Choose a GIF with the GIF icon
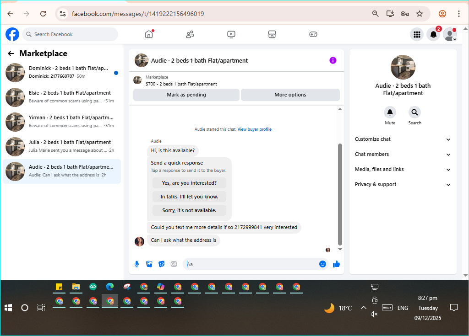This screenshot has height=336, width=469. coord(174,264)
